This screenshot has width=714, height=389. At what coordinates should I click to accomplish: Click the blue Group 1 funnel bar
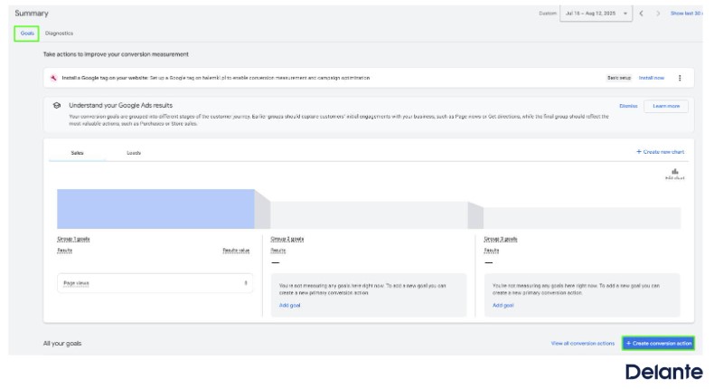tap(155, 209)
